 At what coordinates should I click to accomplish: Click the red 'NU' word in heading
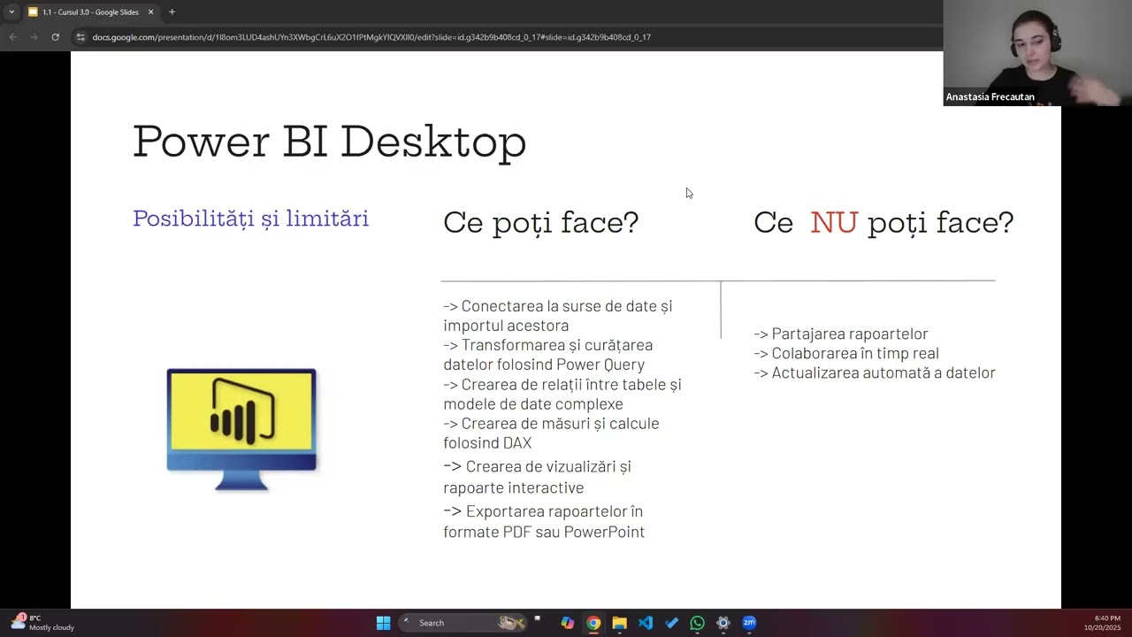(834, 223)
